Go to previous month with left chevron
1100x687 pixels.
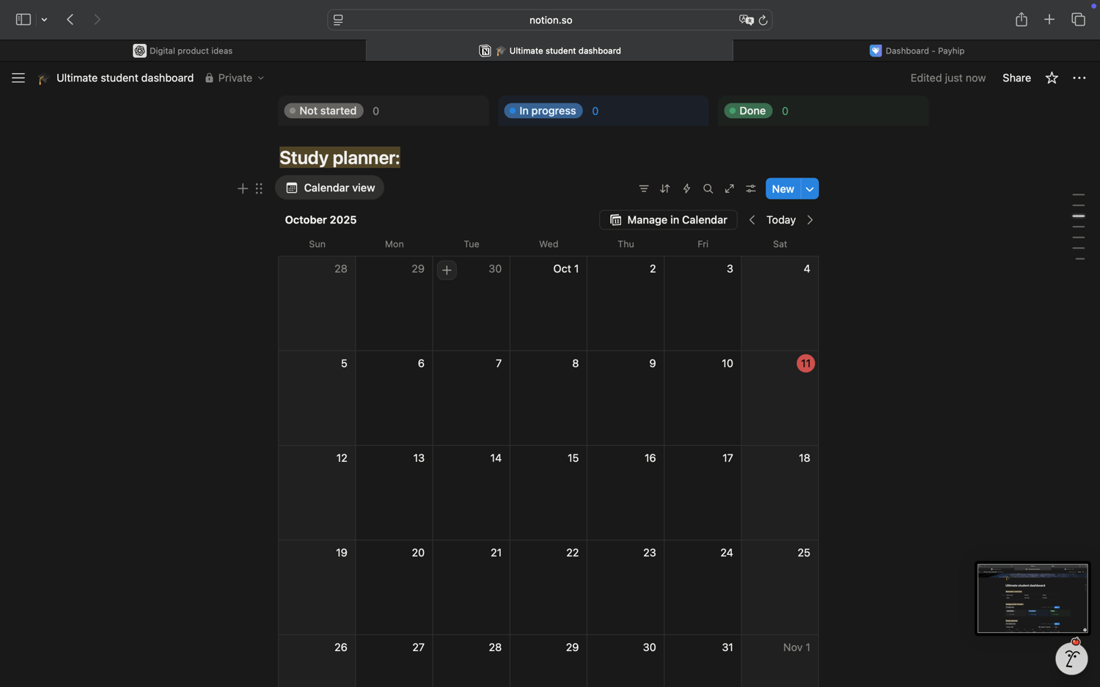pyautogui.click(x=752, y=220)
